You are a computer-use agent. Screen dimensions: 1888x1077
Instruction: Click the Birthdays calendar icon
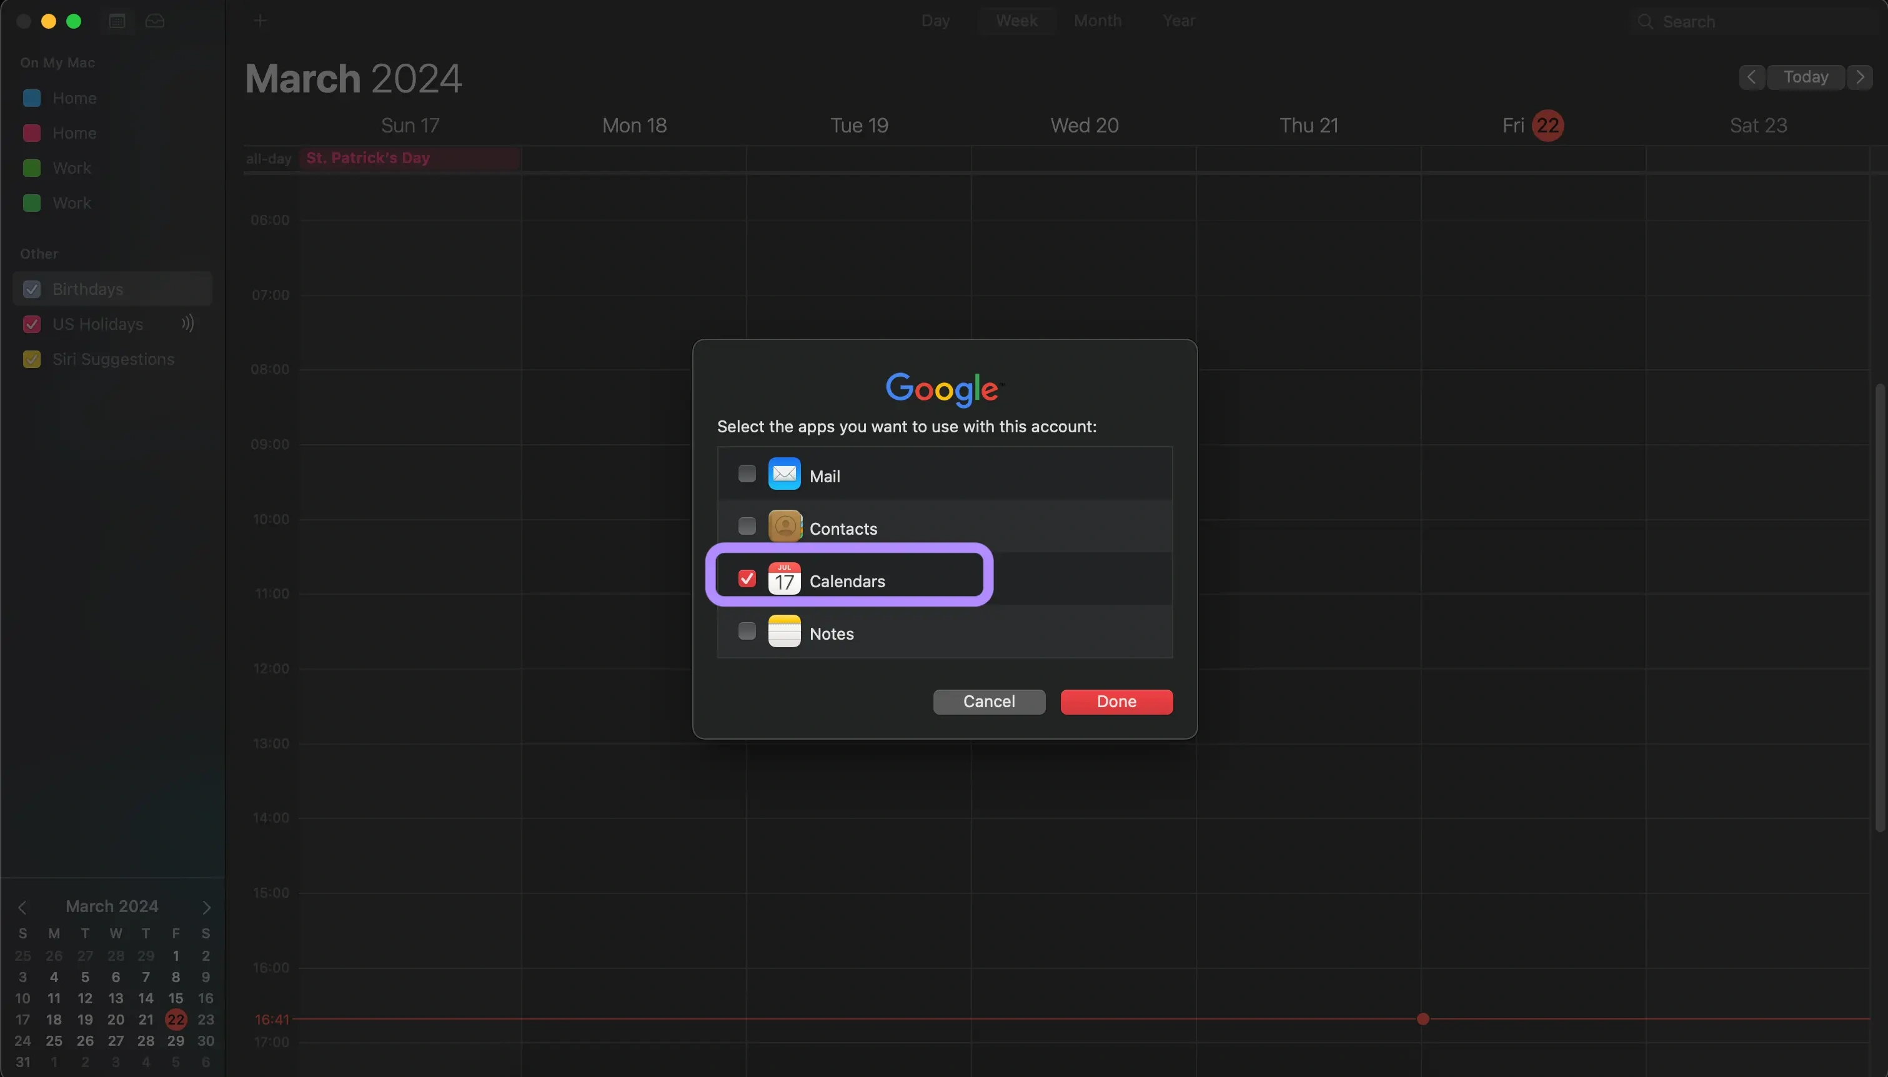(x=31, y=288)
